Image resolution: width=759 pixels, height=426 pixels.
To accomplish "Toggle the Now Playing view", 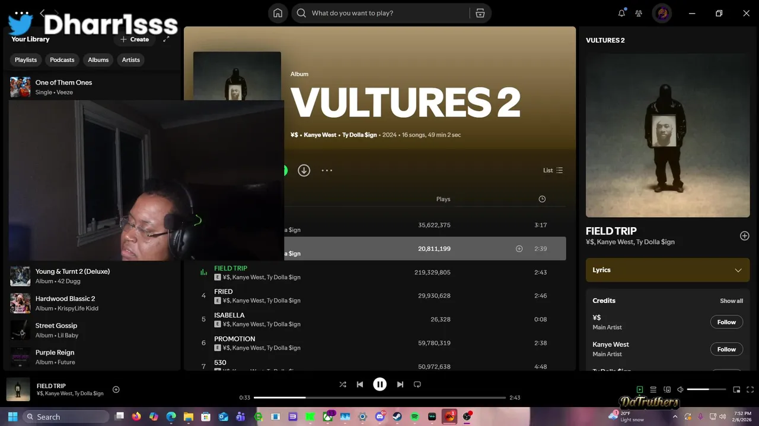I will coord(640,389).
